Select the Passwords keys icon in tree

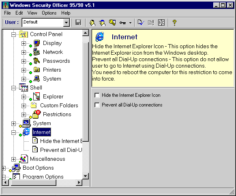[36, 61]
